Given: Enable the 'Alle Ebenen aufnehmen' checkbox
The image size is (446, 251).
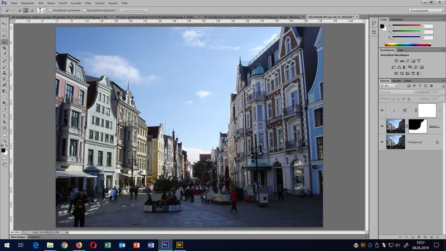Looking at the screenshot, I should click(50, 10).
